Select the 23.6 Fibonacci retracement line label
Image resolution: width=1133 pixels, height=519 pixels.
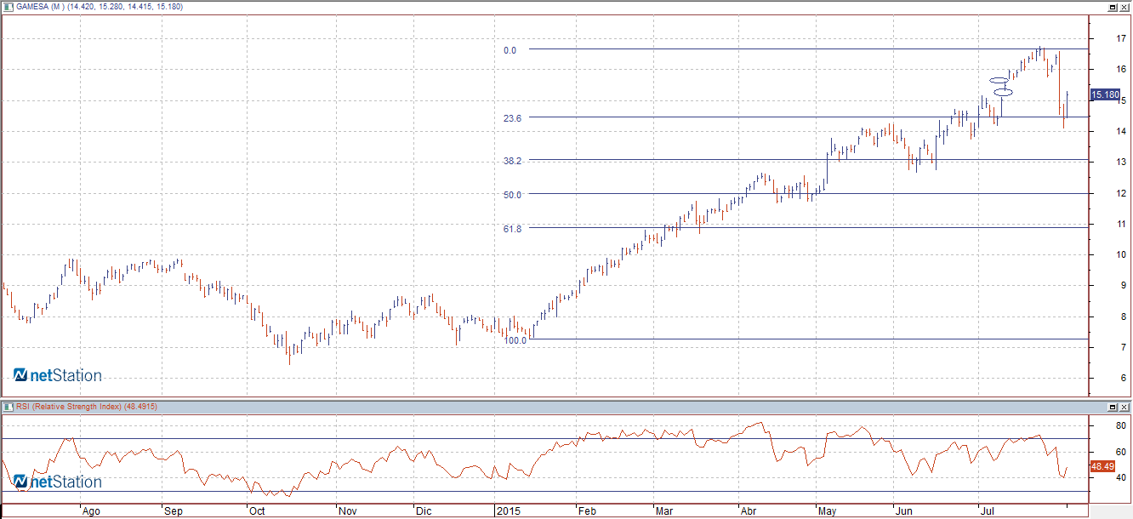click(512, 118)
